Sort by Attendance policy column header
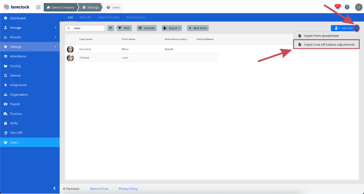Viewport: 364px width, 194px height. coord(176,39)
